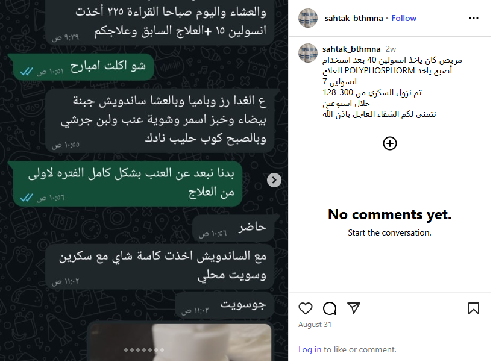Select the first carousel dot indicator

[x=126, y=350]
